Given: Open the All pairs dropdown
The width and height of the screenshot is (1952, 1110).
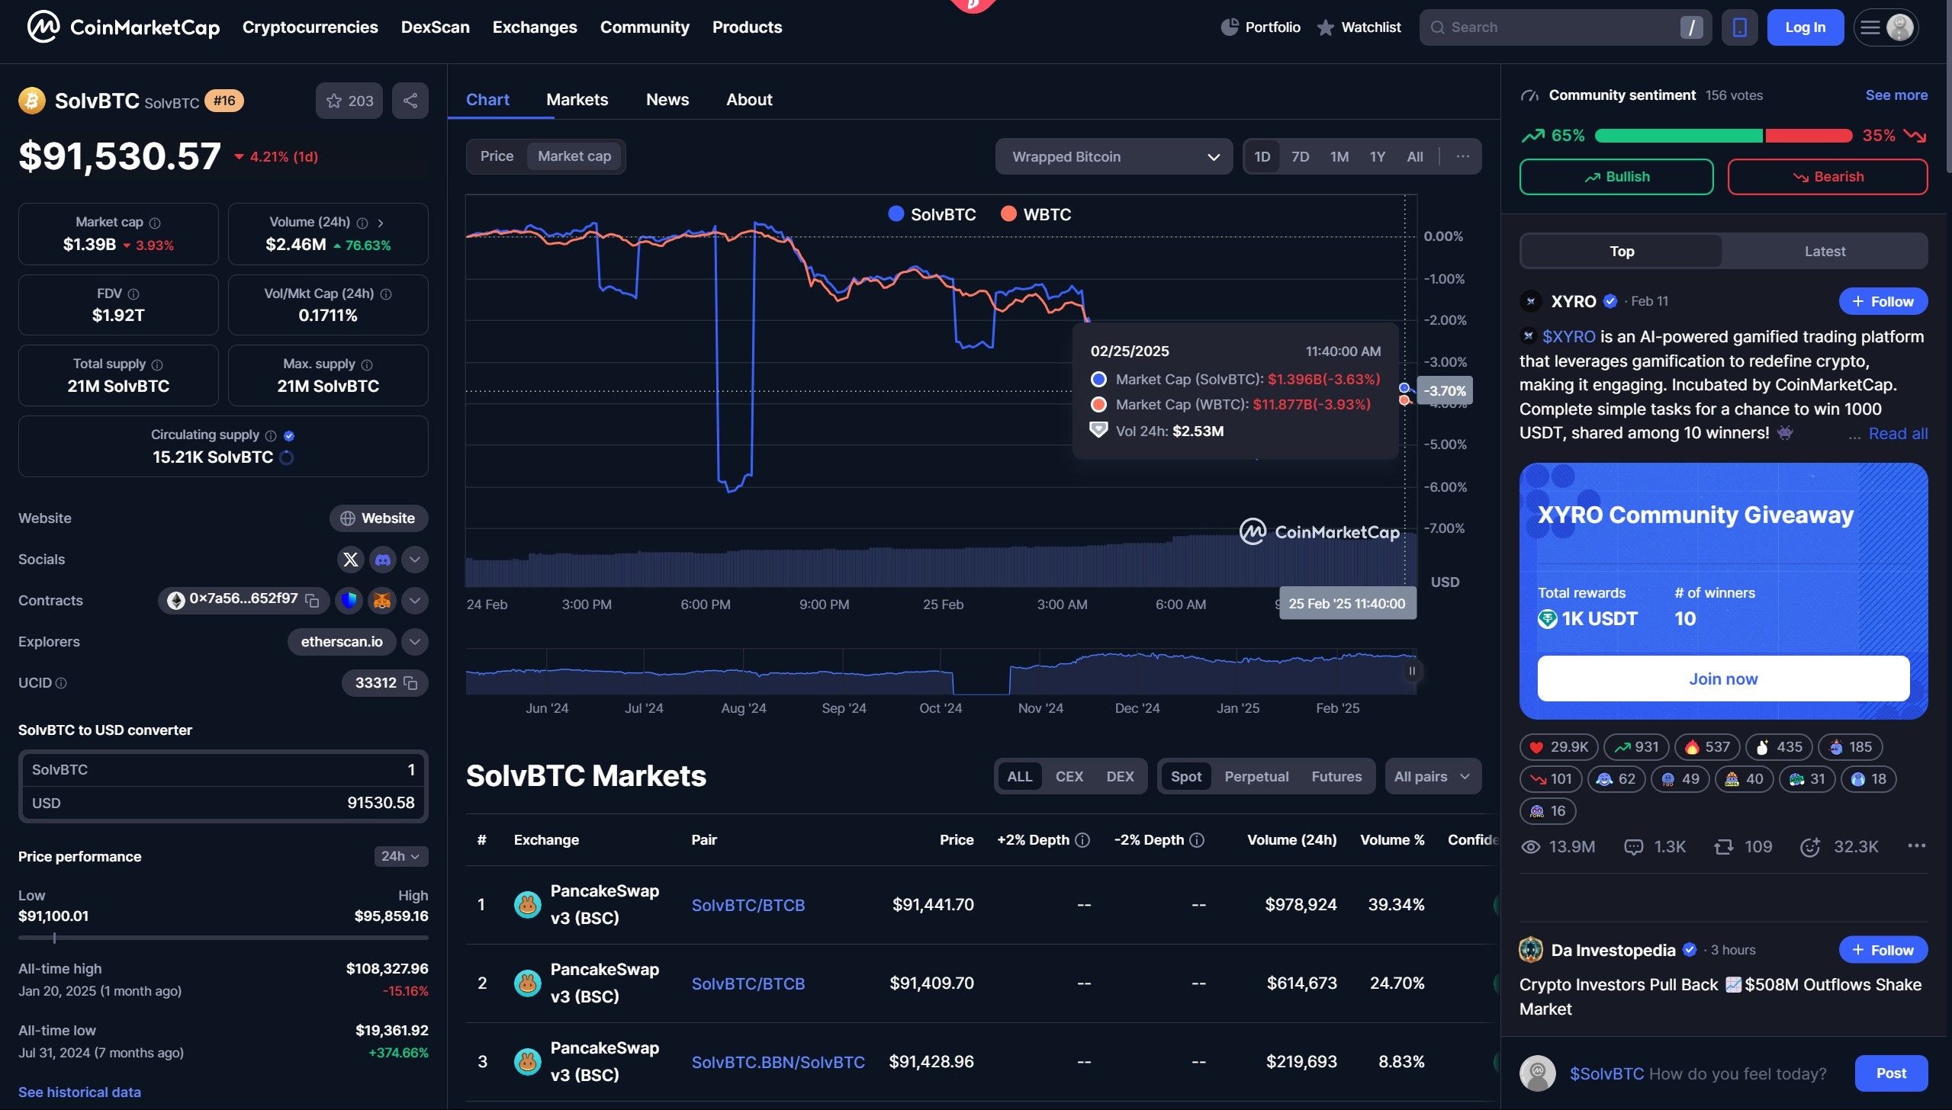Looking at the screenshot, I should tap(1432, 776).
